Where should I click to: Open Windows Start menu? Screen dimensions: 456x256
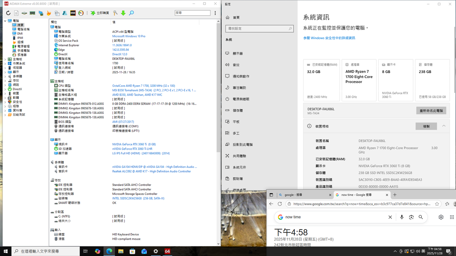tap(6, 251)
